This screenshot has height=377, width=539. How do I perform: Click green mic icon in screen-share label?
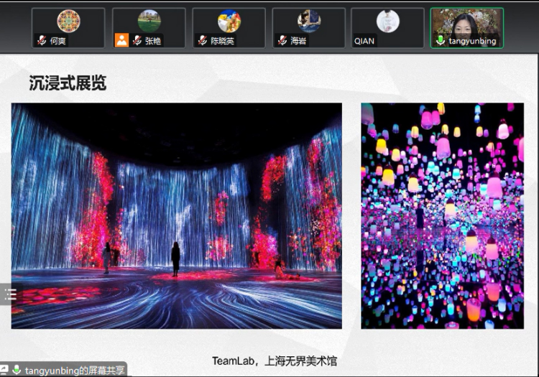(17, 370)
